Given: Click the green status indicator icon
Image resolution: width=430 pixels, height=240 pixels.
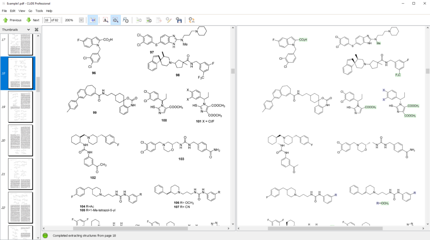Looking at the screenshot, I should click(x=45, y=236).
